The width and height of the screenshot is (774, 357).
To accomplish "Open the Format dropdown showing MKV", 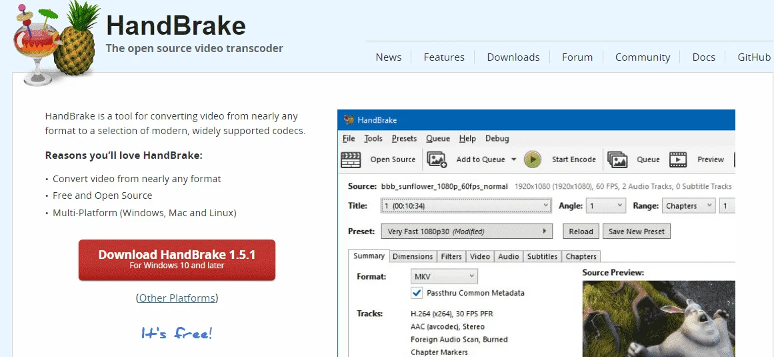I will (444, 276).
